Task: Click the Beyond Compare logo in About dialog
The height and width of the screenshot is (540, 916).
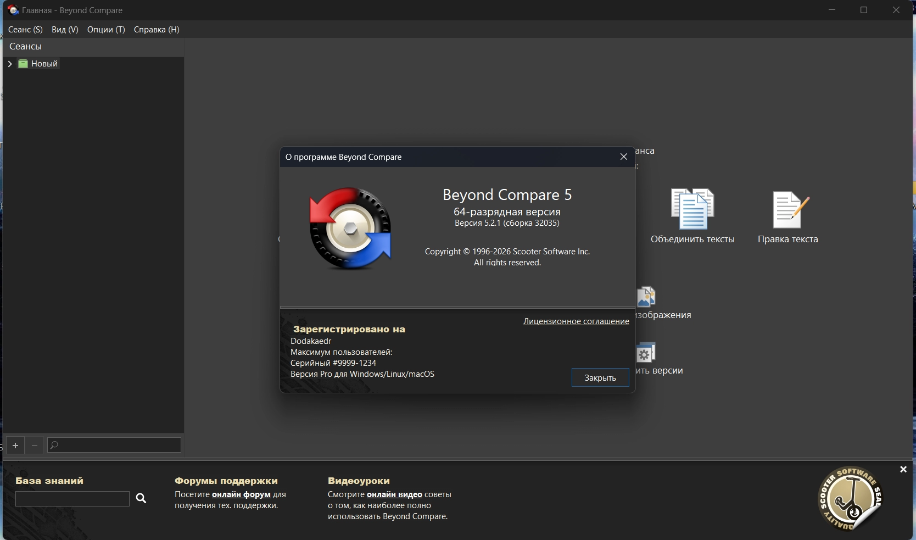Action: (350, 229)
